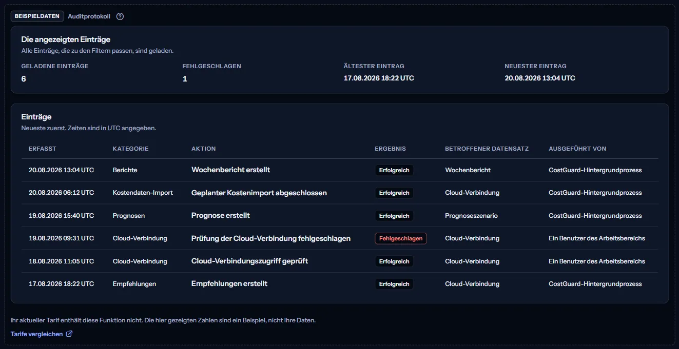Click the AUSGEFÜHRT VON column header
This screenshot has height=349, width=679.
(578, 149)
